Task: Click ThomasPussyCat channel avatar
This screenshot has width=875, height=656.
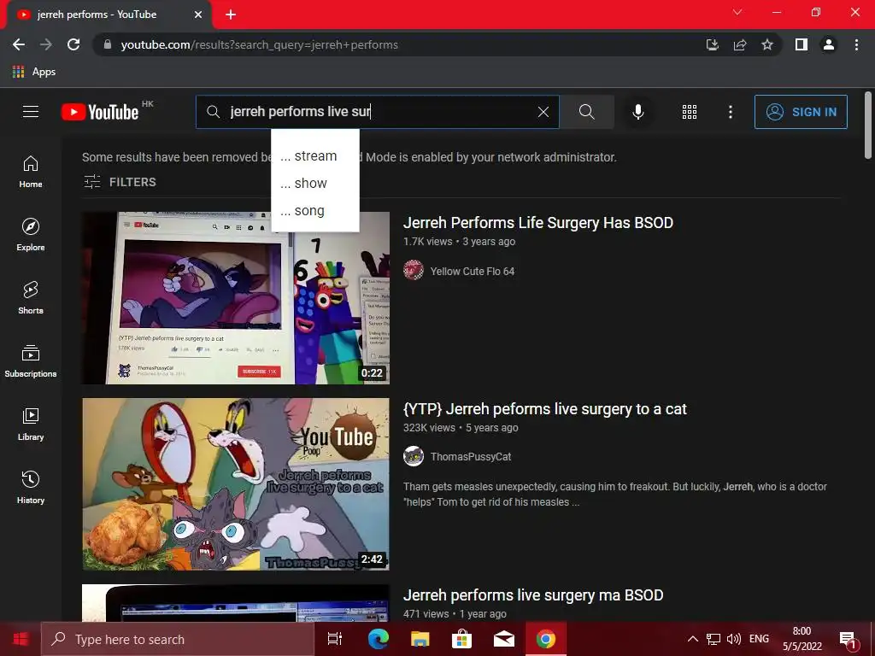Action: 414,456
